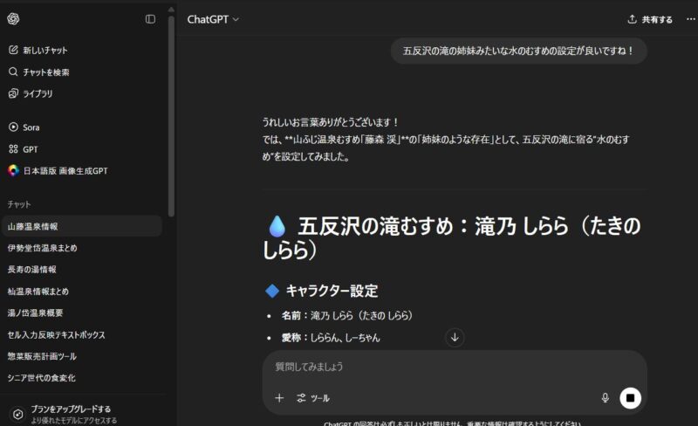Open chat search (チャットを検索)
Image resolution: width=698 pixels, height=426 pixels.
(x=39, y=72)
